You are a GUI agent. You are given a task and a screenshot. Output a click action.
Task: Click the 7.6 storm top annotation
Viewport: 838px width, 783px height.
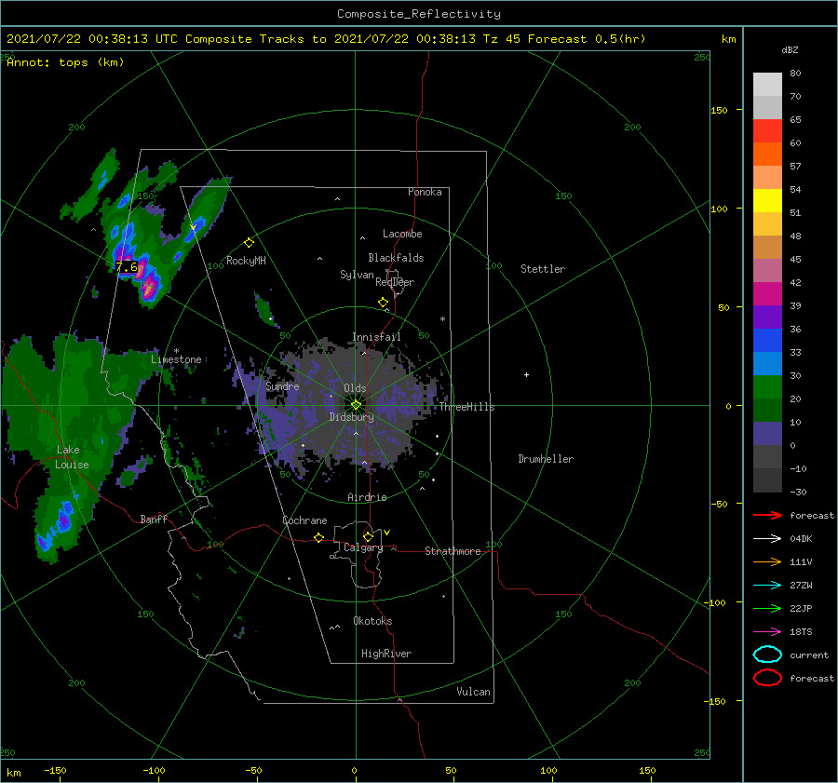[x=126, y=266]
